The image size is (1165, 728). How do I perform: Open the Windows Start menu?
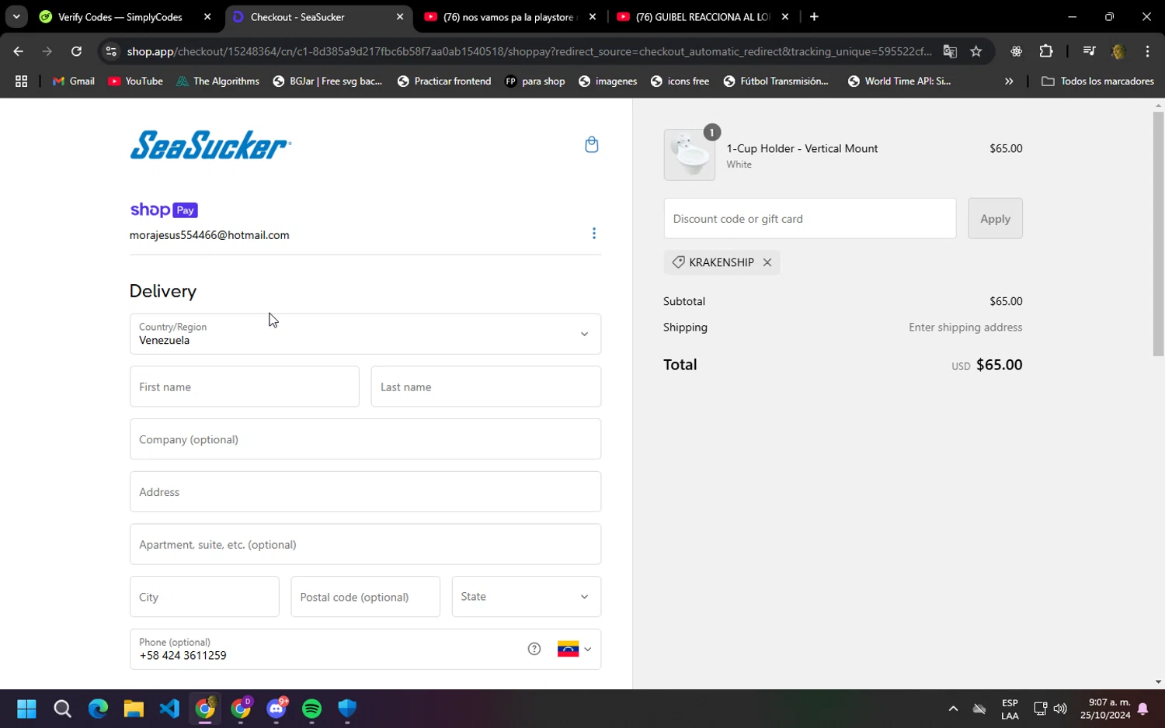coord(26,709)
